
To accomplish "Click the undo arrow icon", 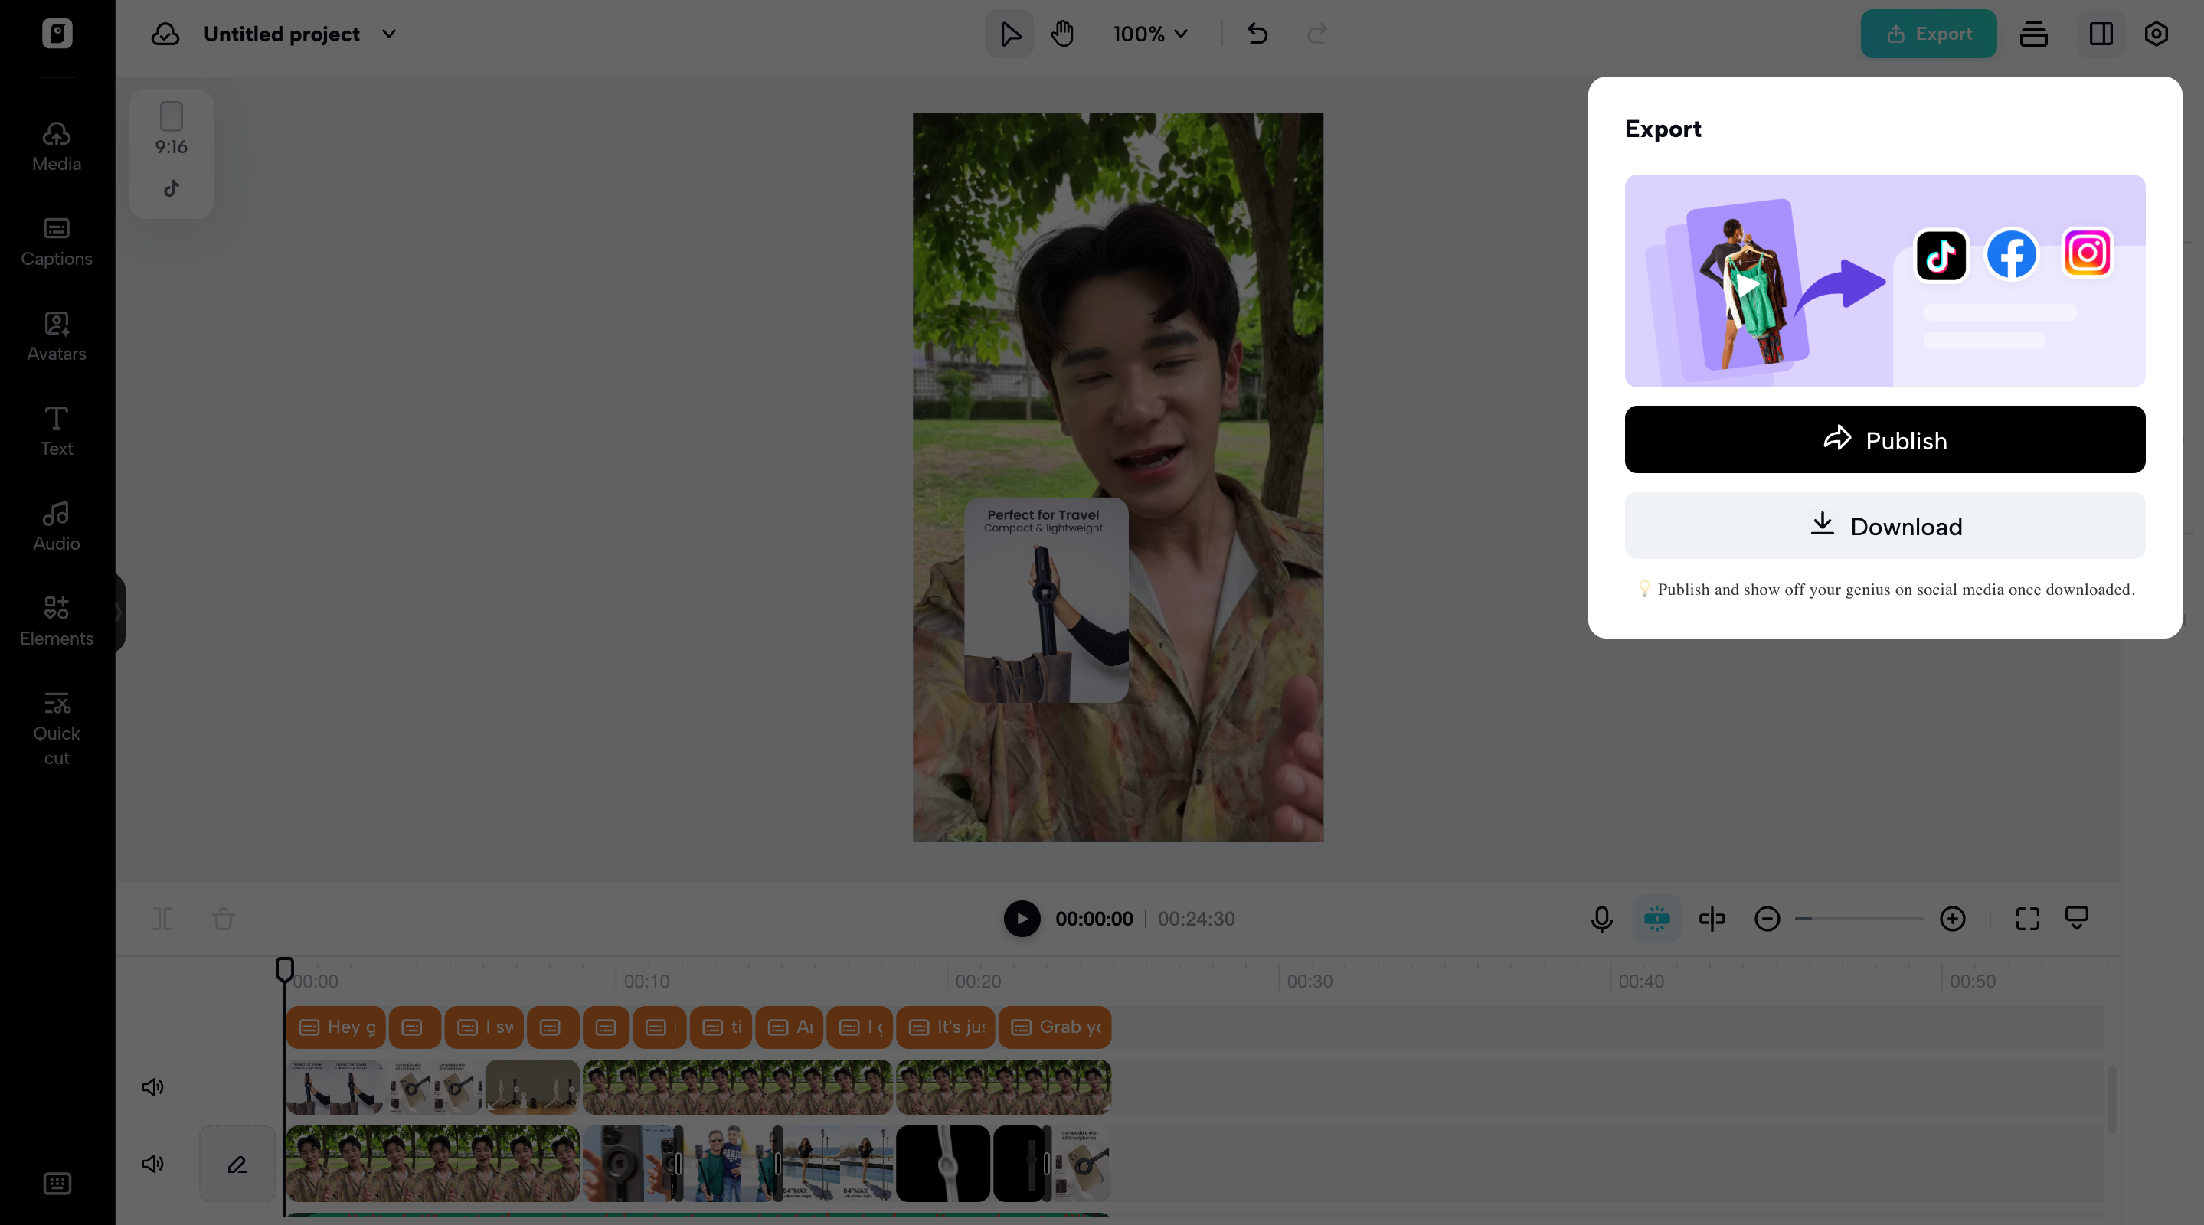I will [1257, 34].
